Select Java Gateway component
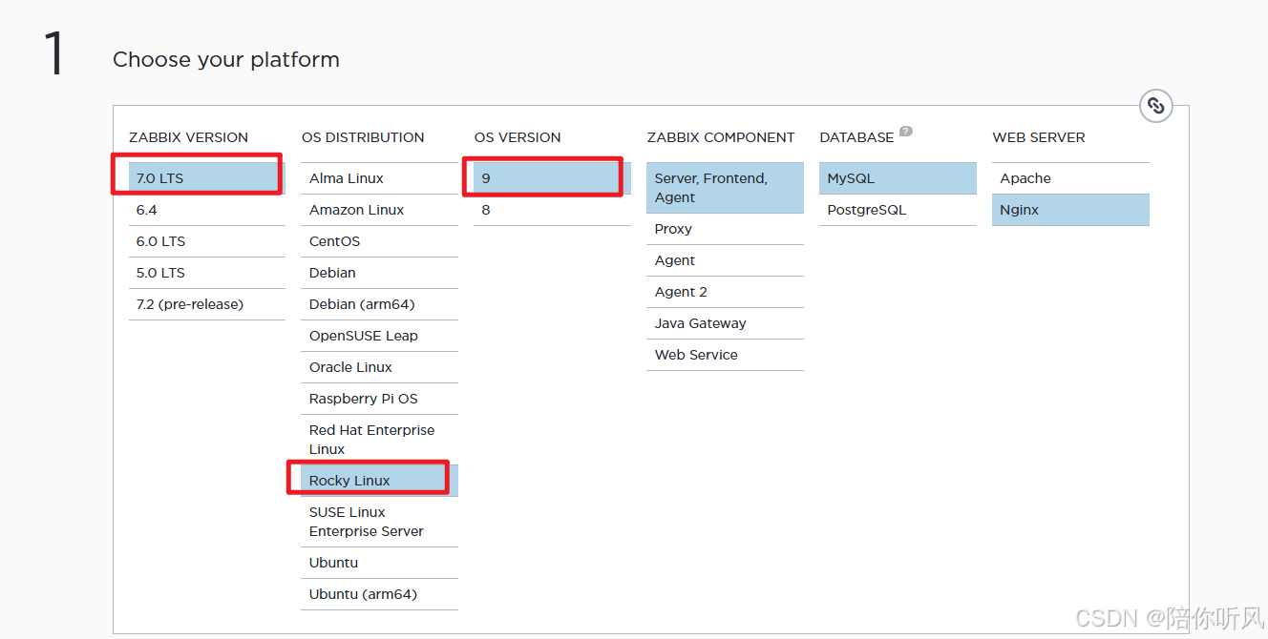1268x639 pixels. pyautogui.click(x=726, y=323)
